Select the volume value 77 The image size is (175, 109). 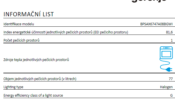point(171,79)
